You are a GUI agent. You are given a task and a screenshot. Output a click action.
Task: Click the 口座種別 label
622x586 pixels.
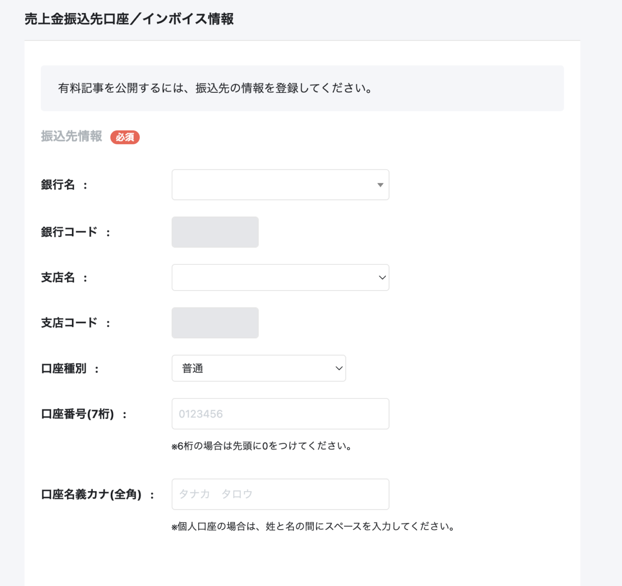tap(64, 369)
